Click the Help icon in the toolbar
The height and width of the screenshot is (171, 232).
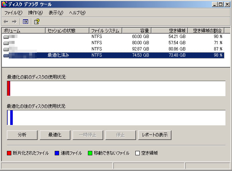coord(36,22)
